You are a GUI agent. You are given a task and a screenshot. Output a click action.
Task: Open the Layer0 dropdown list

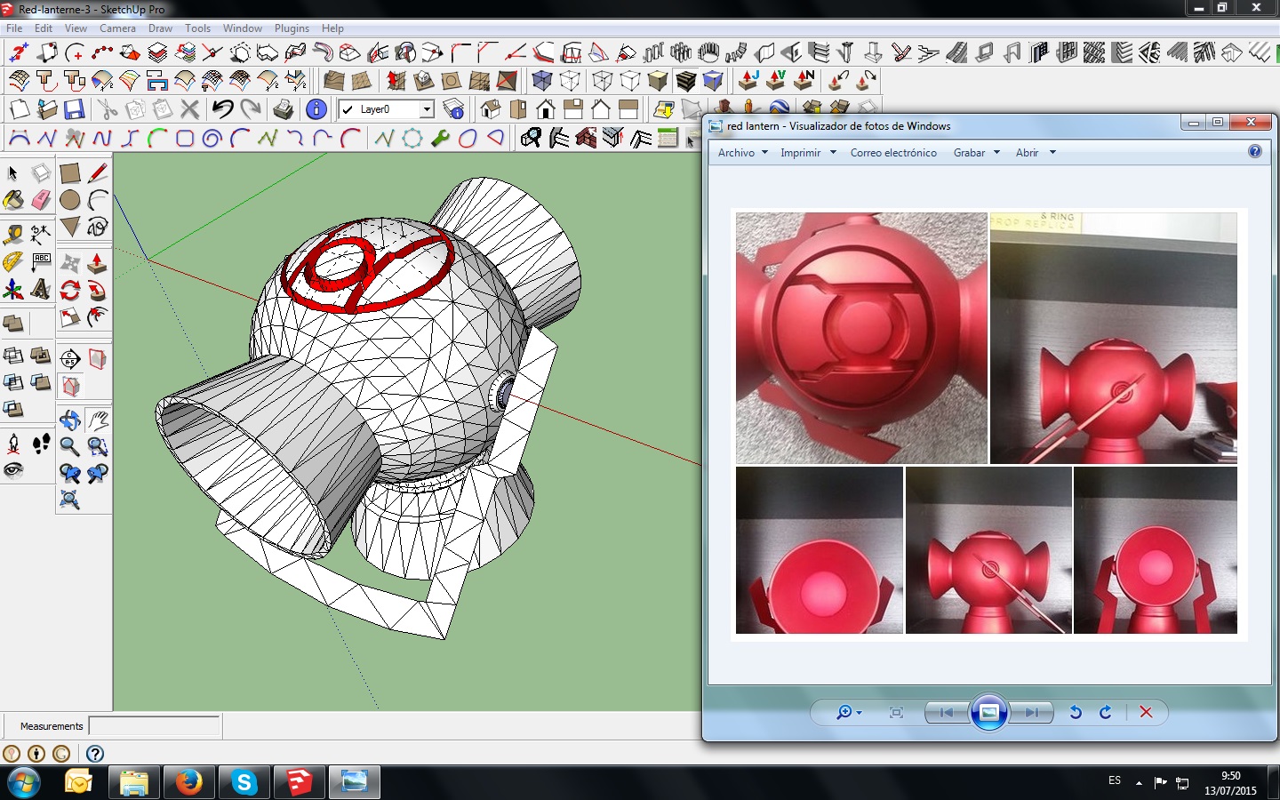click(427, 109)
